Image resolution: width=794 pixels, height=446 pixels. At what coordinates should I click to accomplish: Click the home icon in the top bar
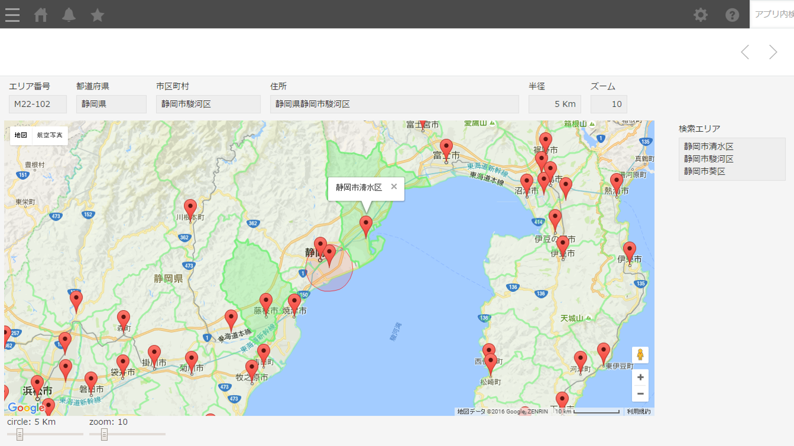[x=40, y=14]
